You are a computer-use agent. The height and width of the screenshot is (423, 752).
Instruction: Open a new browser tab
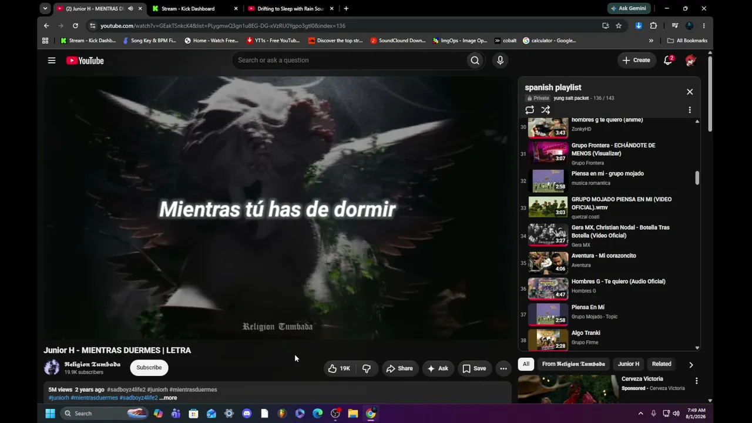(346, 9)
